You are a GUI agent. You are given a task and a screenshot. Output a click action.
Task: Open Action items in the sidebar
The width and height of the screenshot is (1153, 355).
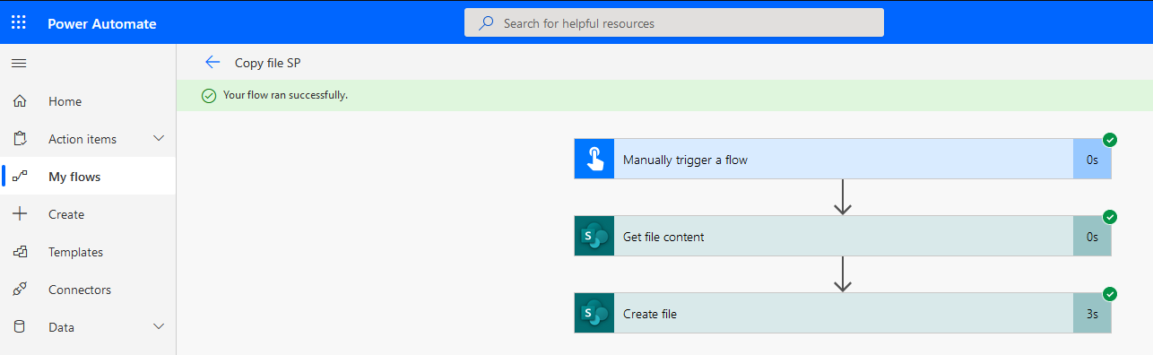pos(88,139)
